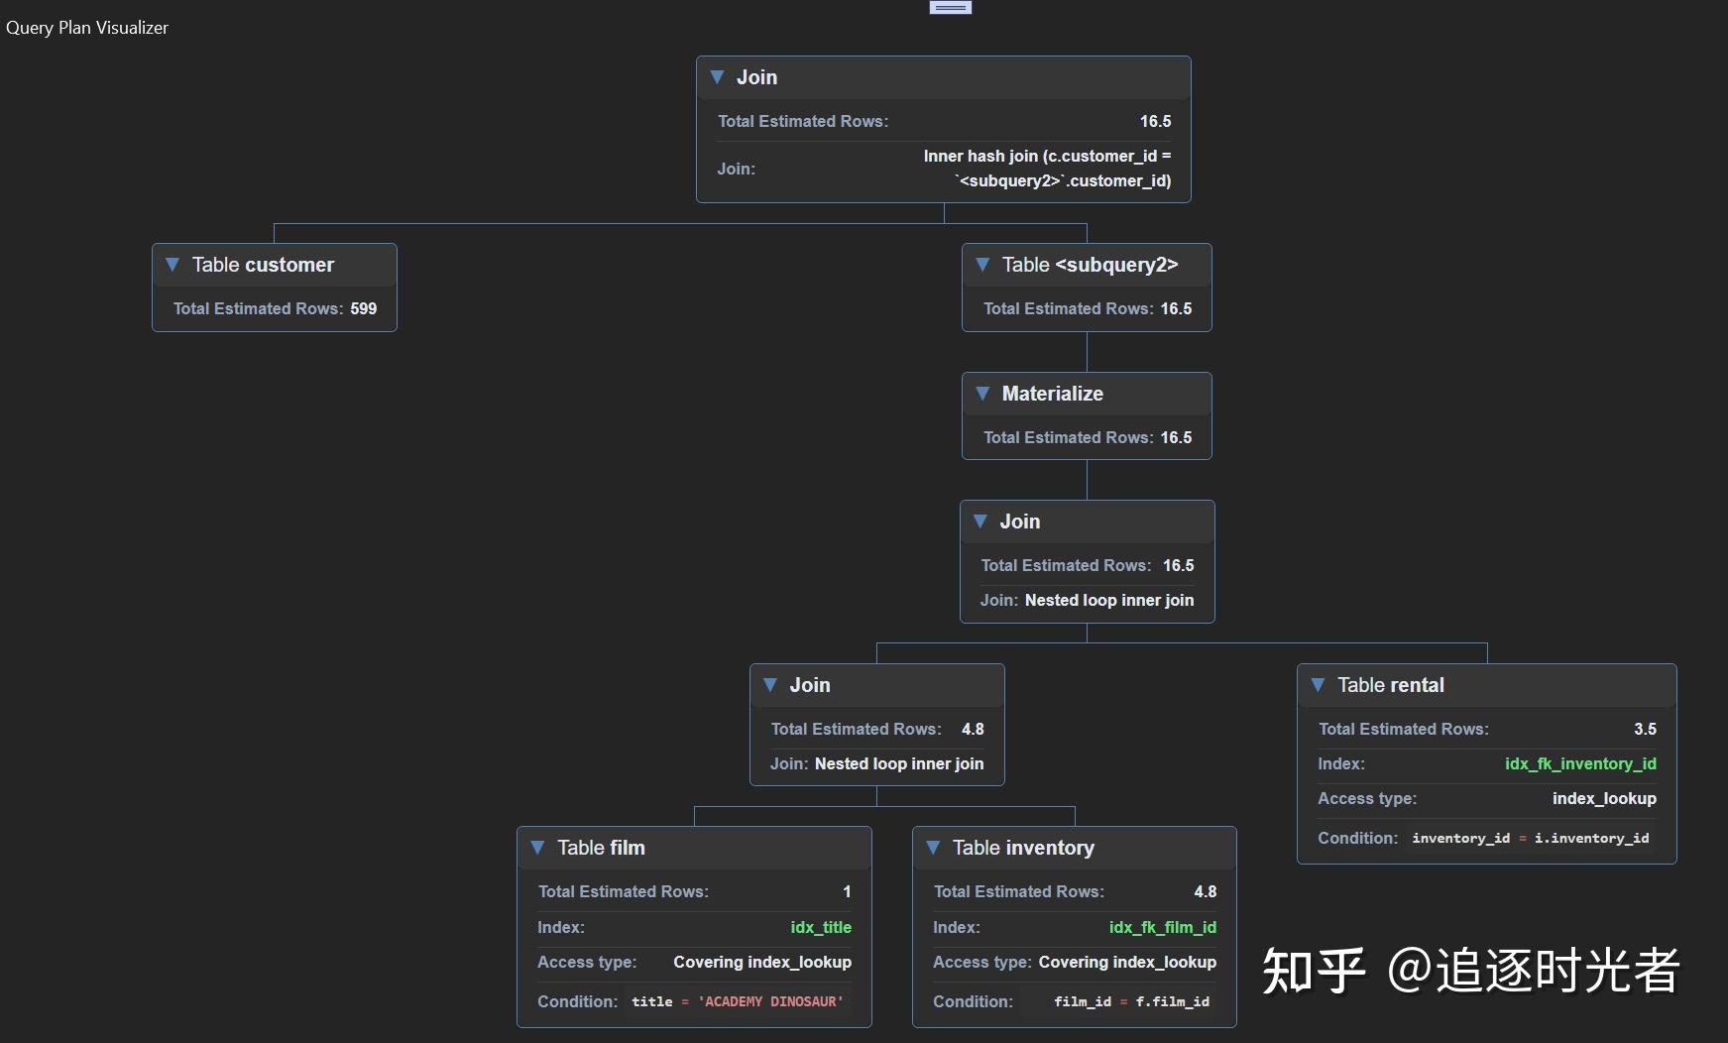Click the film_id = f.film_id condition
This screenshot has width=1728, height=1043.
click(x=1131, y=1001)
